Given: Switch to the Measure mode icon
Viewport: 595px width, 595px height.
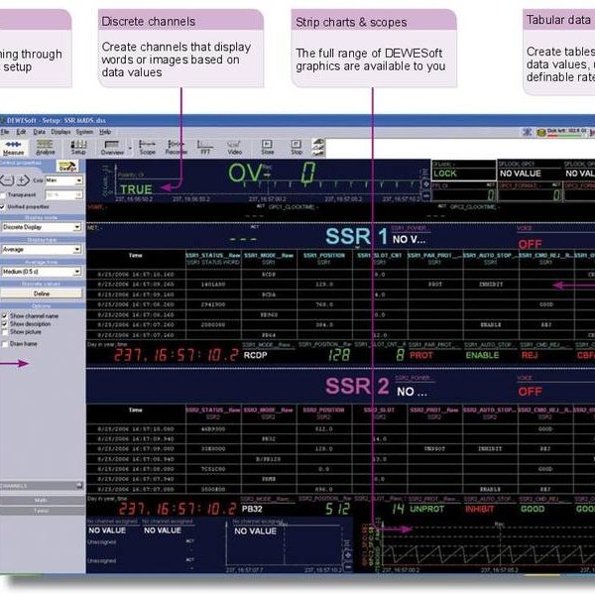Looking at the screenshot, I should (x=13, y=147).
